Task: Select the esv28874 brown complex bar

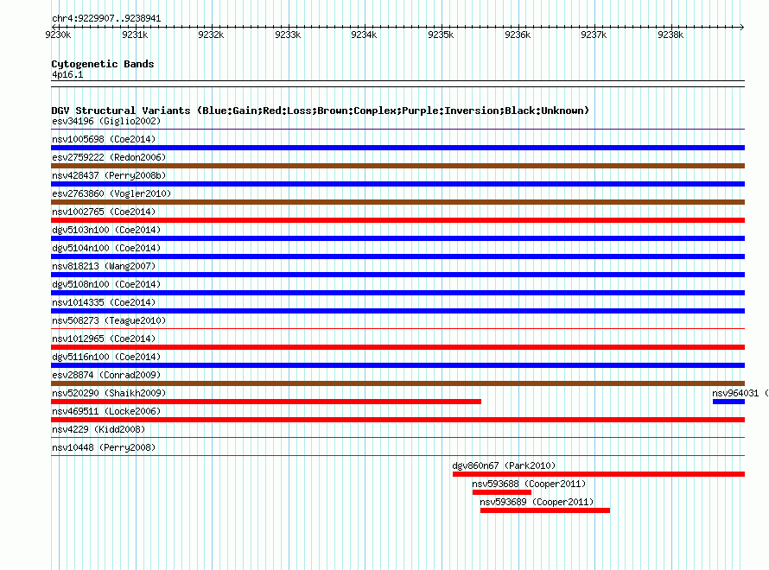Action: [397, 383]
